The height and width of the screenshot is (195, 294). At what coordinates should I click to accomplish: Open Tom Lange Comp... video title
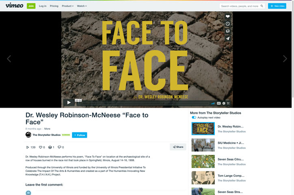(x=231, y=175)
